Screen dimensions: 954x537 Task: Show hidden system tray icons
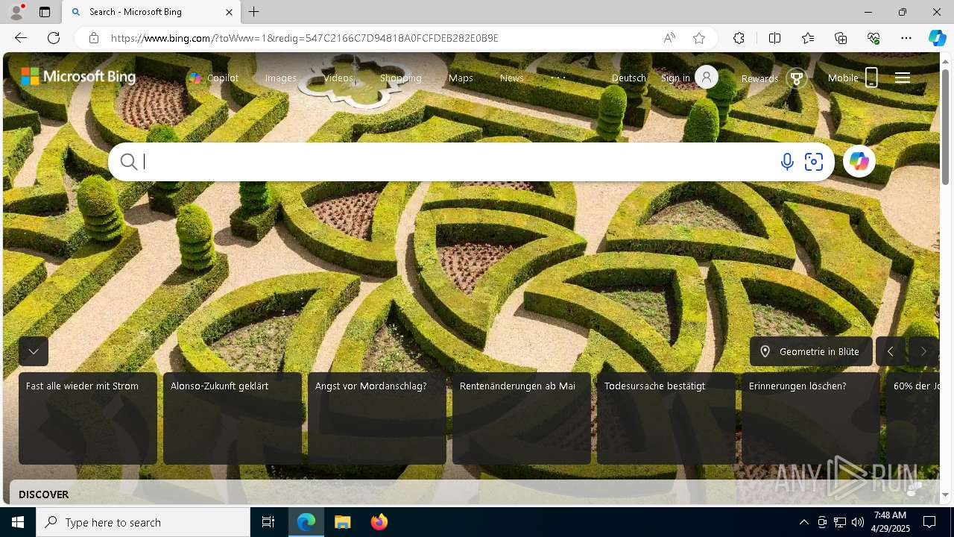[803, 522]
